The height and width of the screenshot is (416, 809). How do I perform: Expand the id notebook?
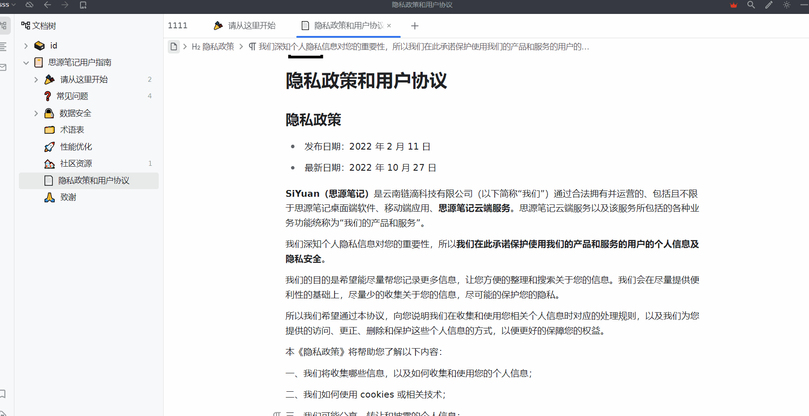point(26,46)
